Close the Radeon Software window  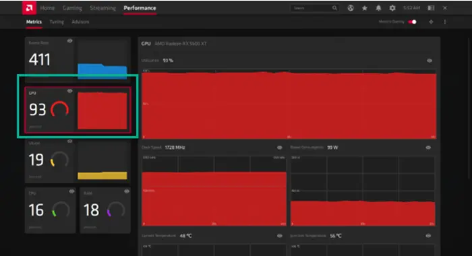(x=445, y=8)
